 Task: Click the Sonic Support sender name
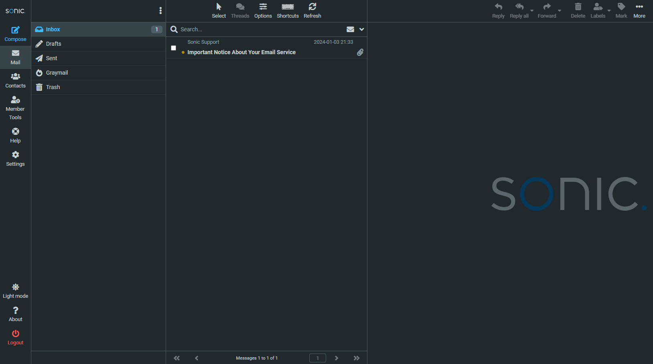[x=203, y=42]
